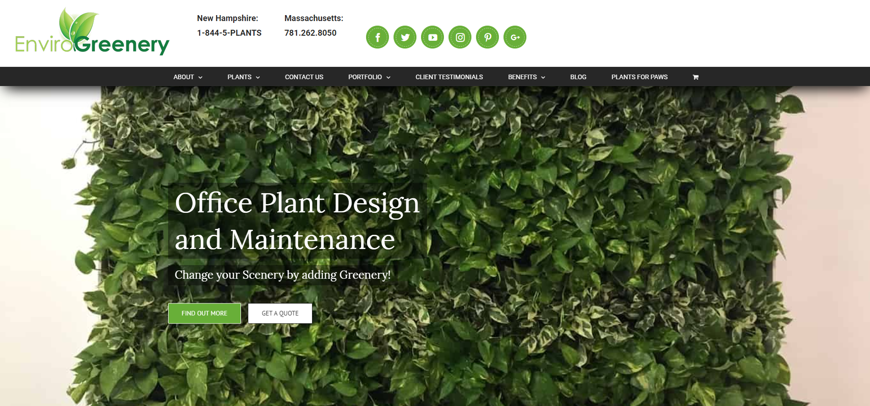The image size is (870, 406).
Task: Open the Google Plus social icon
Action: point(515,37)
